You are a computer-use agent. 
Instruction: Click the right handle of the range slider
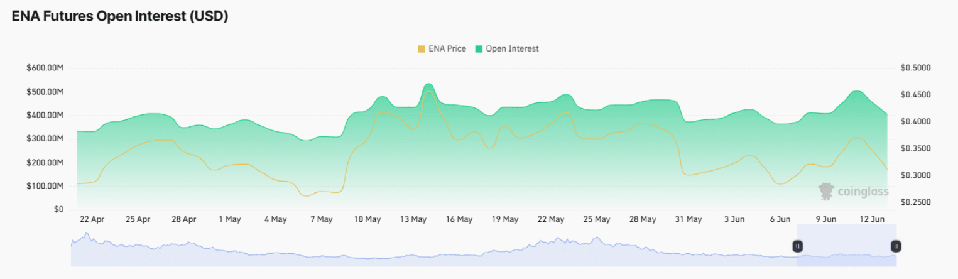point(896,246)
